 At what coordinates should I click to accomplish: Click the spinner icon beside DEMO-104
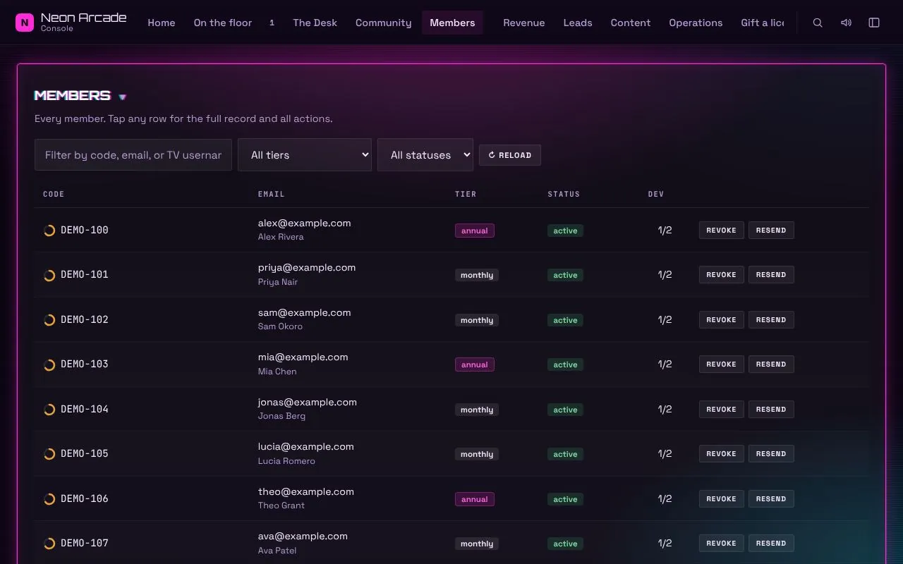[x=49, y=410]
